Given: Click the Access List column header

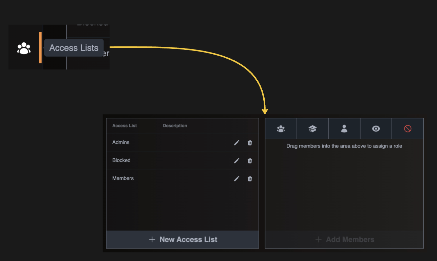Looking at the screenshot, I should [125, 126].
